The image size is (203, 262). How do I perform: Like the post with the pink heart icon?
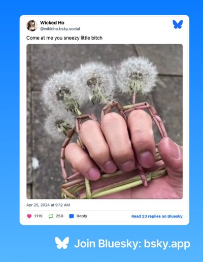29,216
